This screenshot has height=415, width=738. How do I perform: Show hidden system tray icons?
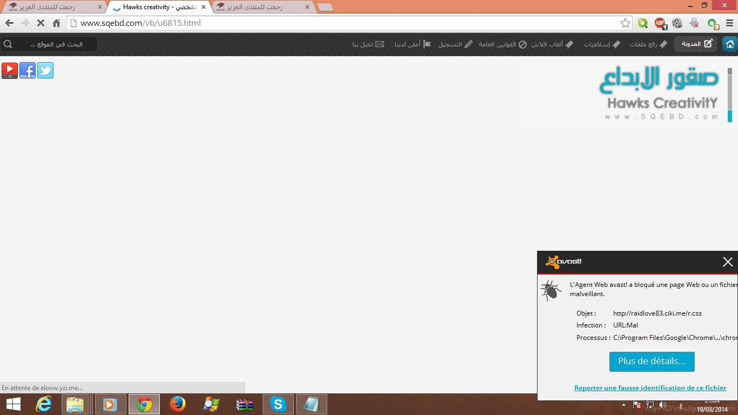(x=624, y=405)
